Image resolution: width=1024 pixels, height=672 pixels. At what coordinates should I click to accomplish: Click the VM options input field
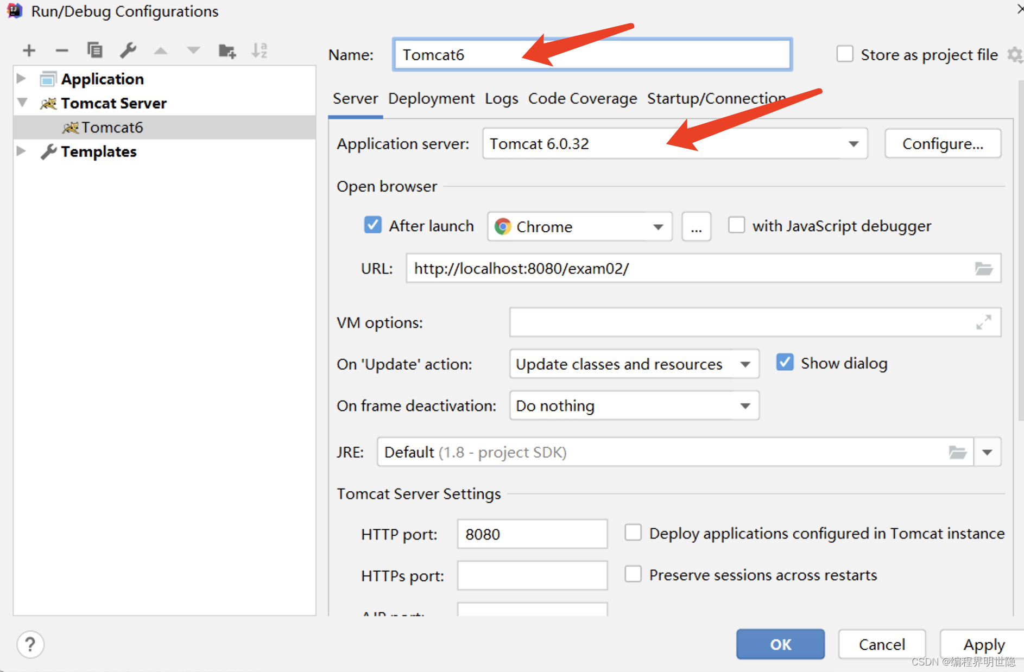[755, 322]
